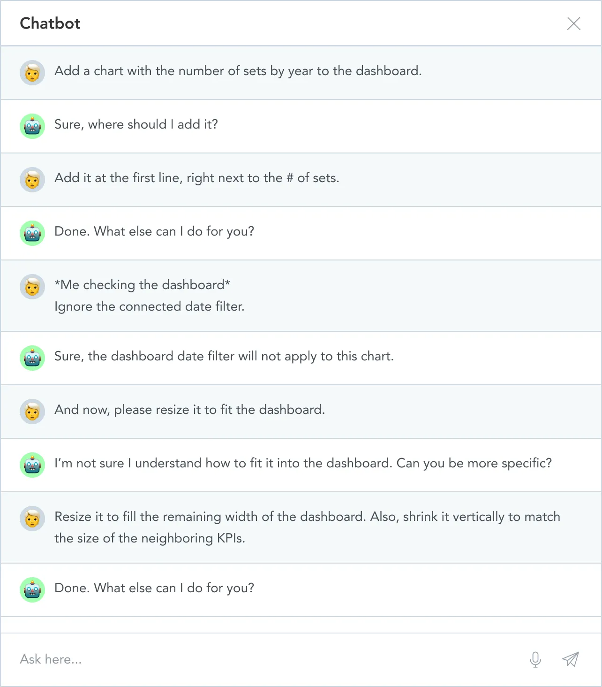602x687 pixels.
Task: Click the user avatar by the date filter message
Action: [32, 287]
